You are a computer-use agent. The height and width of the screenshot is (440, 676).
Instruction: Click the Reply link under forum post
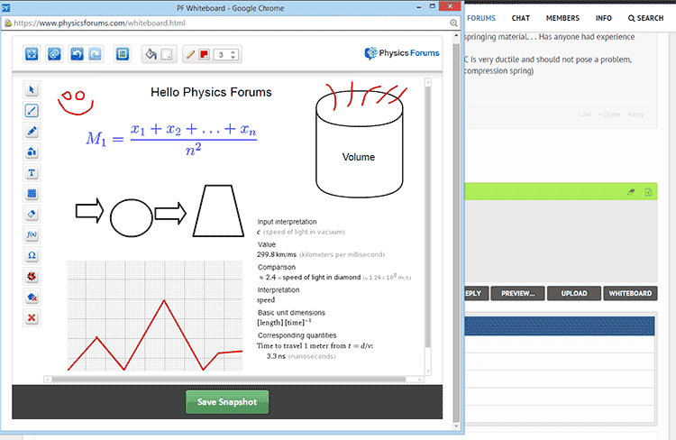635,115
